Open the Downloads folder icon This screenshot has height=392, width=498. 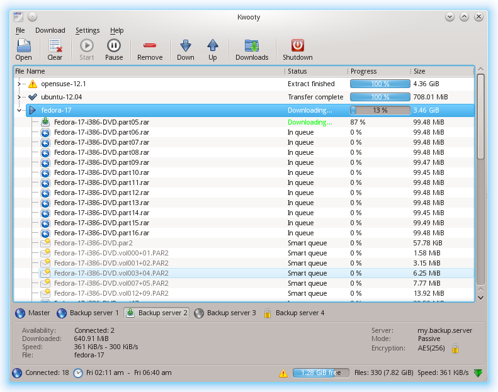click(252, 46)
